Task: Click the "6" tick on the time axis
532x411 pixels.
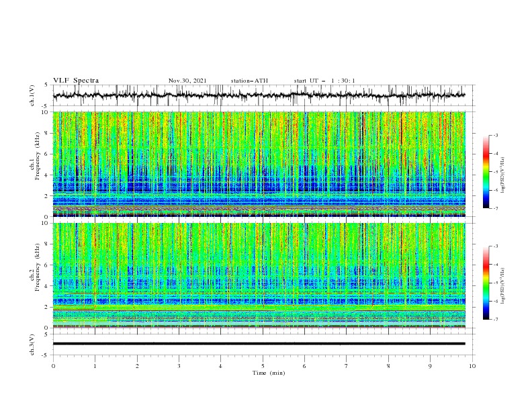Action: coord(304,366)
